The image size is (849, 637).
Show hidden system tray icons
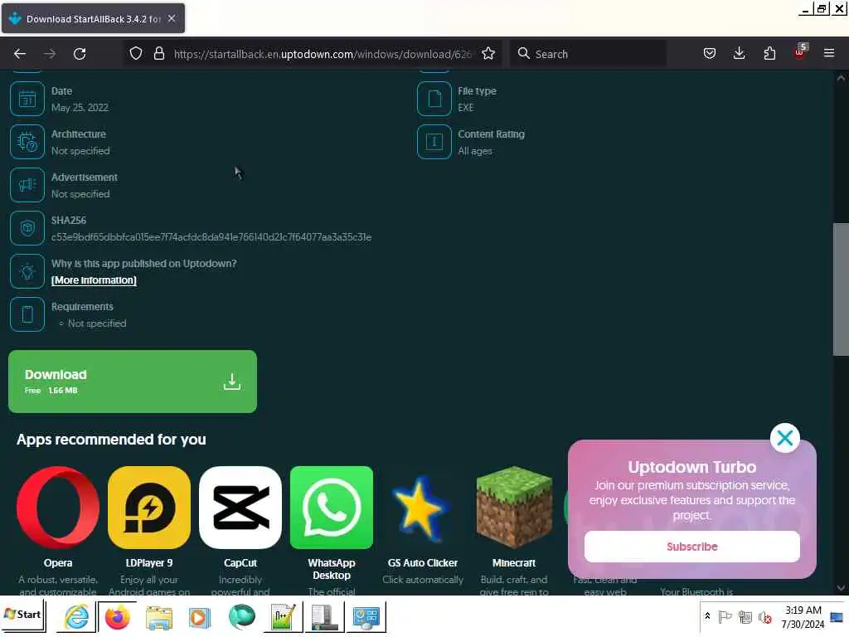[x=707, y=616]
